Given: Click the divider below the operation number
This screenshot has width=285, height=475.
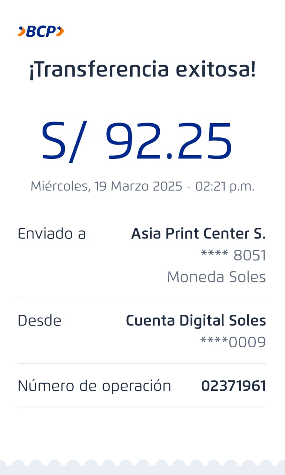Looking at the screenshot, I should coord(142,407).
